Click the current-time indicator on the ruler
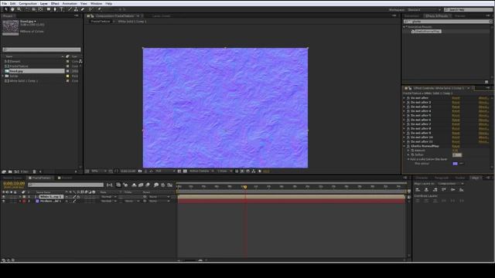 click(x=245, y=187)
